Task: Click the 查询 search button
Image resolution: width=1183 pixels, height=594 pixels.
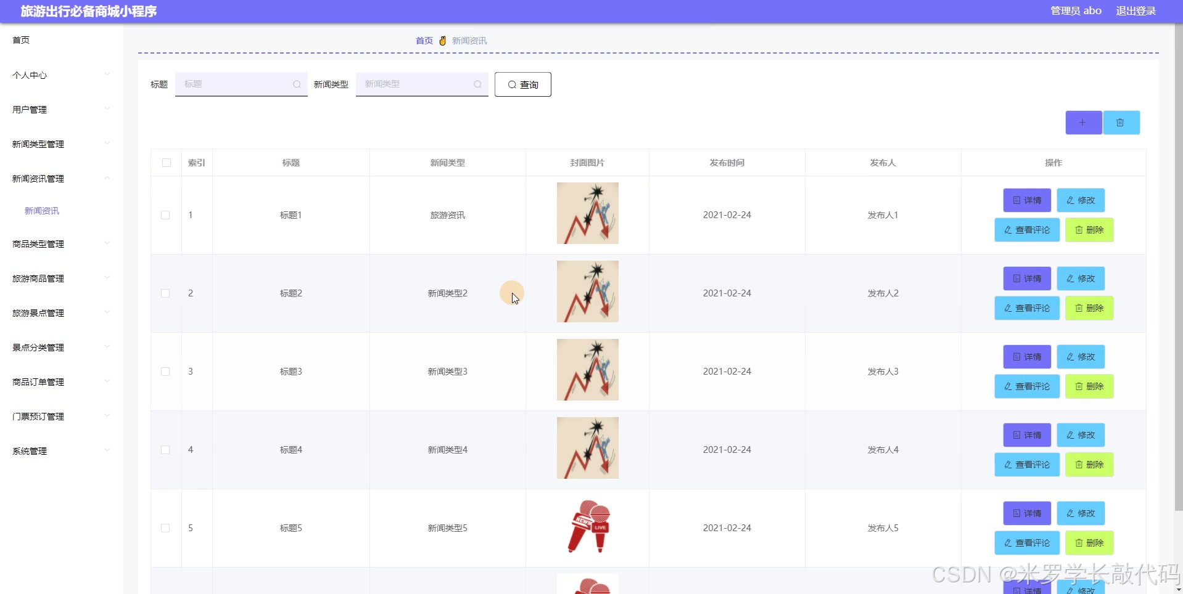Action: tap(523, 84)
